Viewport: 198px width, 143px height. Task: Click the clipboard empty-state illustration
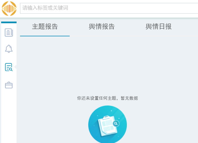(x=108, y=124)
